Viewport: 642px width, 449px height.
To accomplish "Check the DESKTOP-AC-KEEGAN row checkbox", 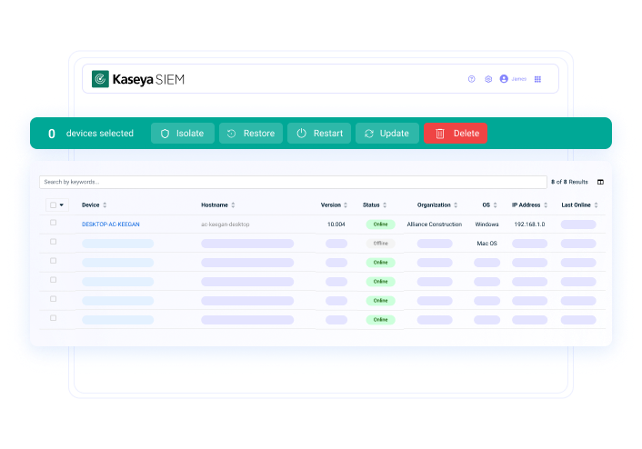I will click(x=53, y=223).
